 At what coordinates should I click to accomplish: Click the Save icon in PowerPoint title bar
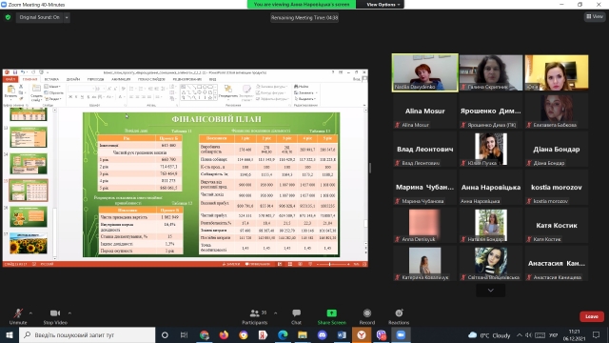tap(15, 72)
